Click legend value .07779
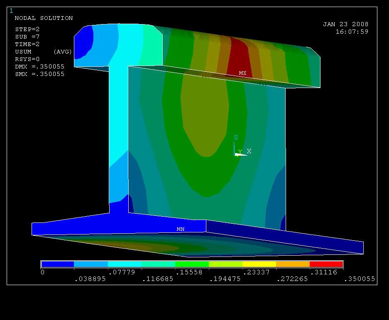389x320 pixels. (x=122, y=272)
